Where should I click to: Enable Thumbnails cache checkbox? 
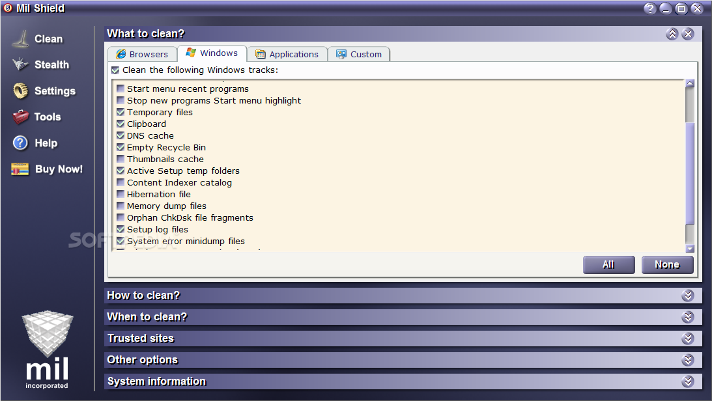pos(121,159)
